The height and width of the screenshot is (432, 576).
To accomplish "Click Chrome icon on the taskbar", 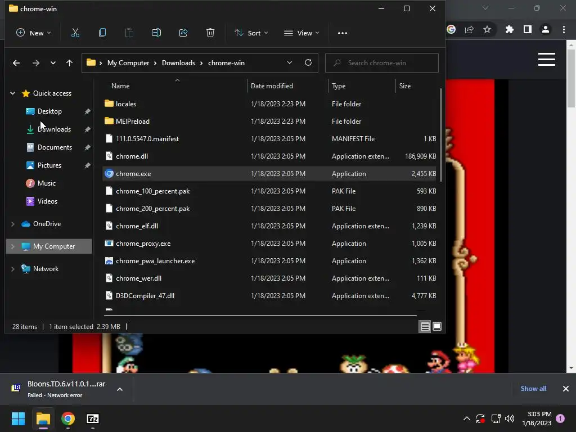I will [x=68, y=418].
